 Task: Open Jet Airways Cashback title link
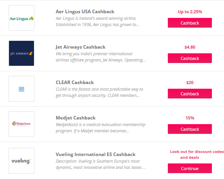pos(80,47)
